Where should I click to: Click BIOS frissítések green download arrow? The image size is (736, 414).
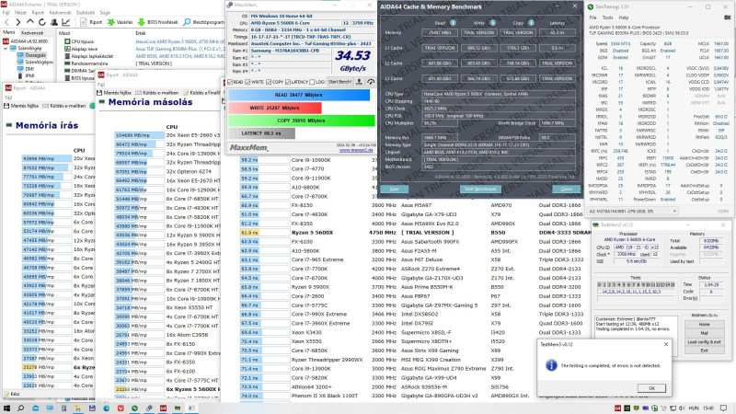click(x=142, y=22)
